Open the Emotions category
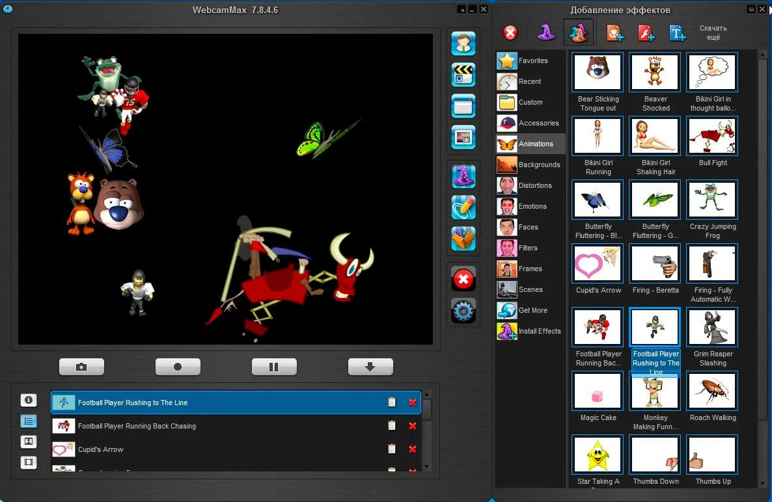 tap(531, 206)
